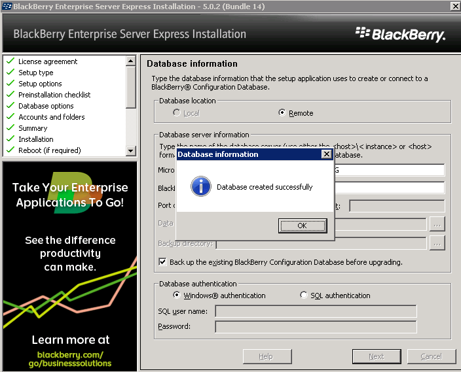Click OK in the Database information dialog
The width and height of the screenshot is (461, 372).
[x=302, y=226]
